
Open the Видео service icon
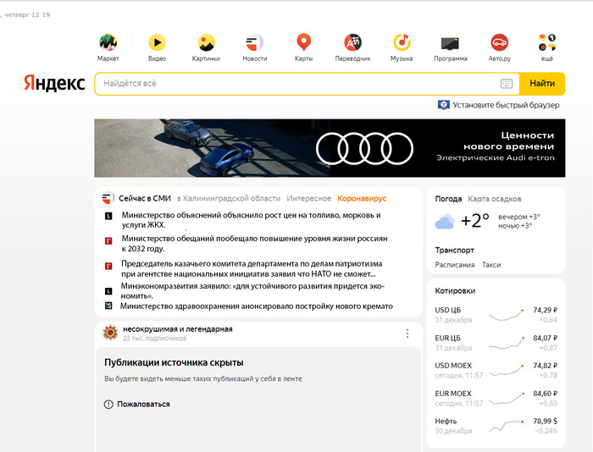click(157, 43)
